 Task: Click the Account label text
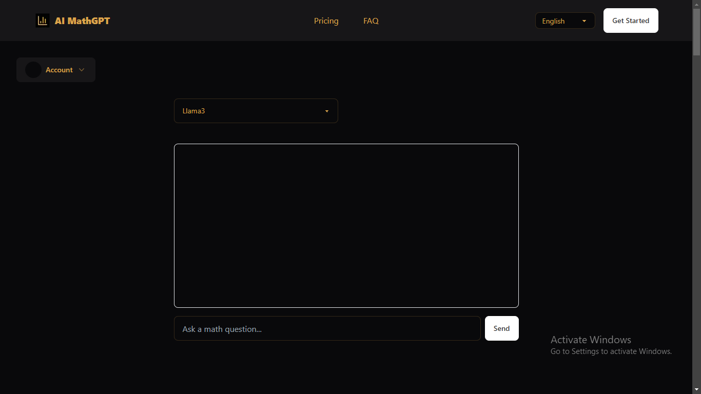point(59,70)
